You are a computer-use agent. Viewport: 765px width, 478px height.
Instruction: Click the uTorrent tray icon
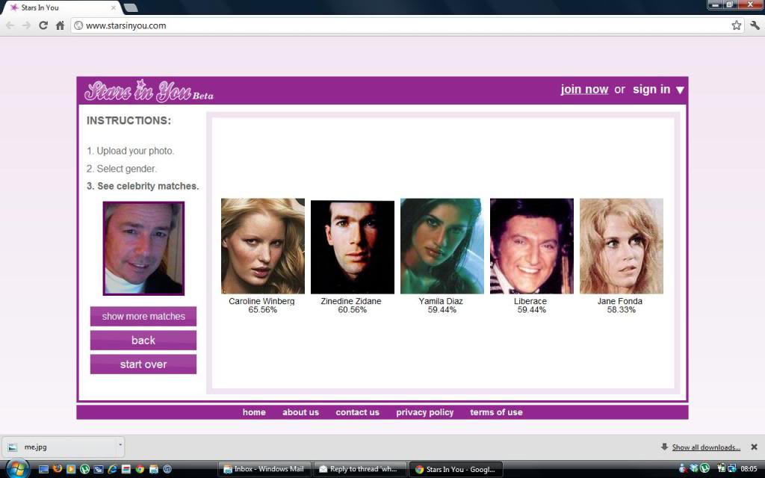[x=704, y=468]
